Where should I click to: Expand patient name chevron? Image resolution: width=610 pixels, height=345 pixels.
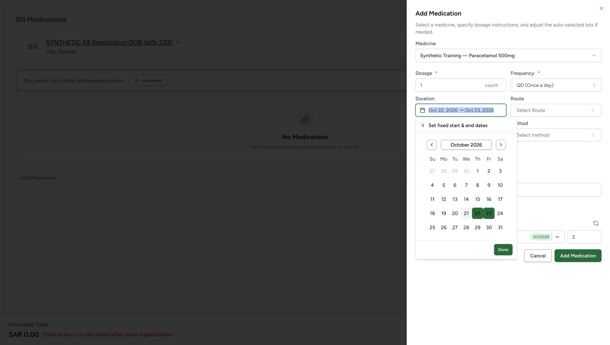point(178,42)
